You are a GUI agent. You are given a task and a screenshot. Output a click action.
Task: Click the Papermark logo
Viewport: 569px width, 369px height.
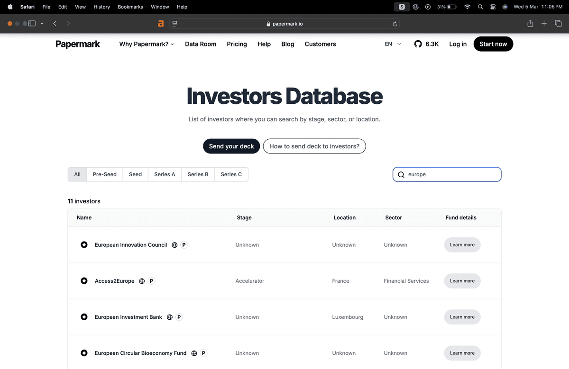pos(78,44)
